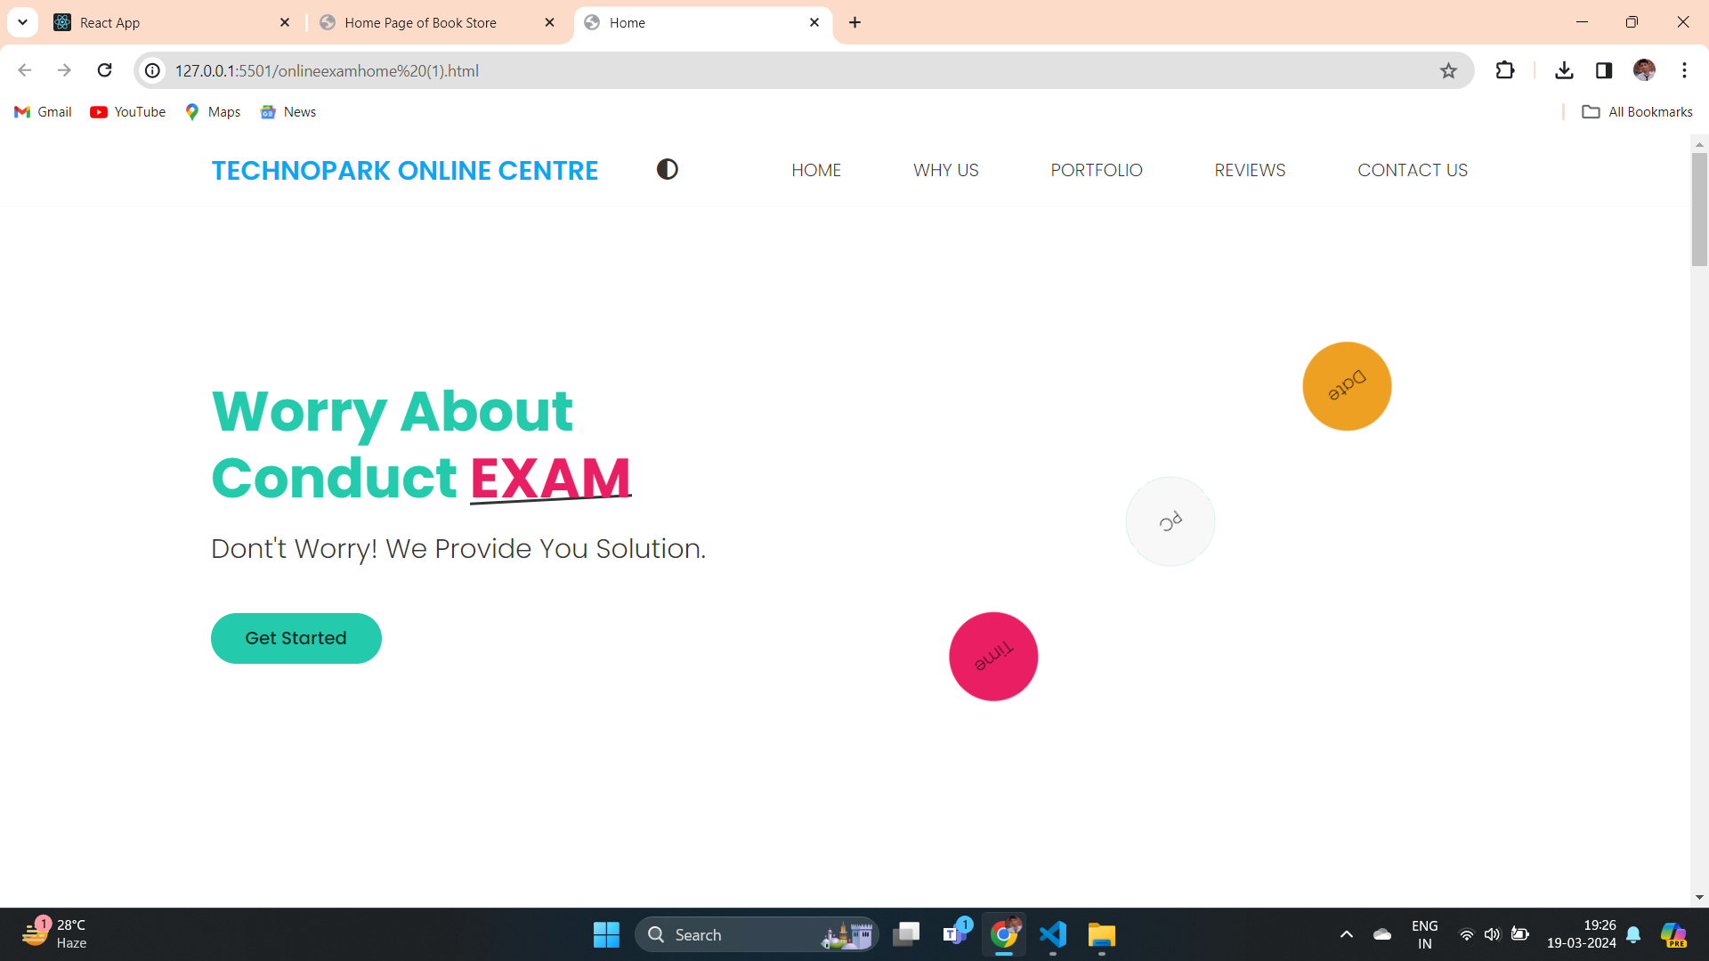Screen dimensions: 1709x961
Task: Open the browser Extensions puzzle icon
Action: [x=1505, y=70]
